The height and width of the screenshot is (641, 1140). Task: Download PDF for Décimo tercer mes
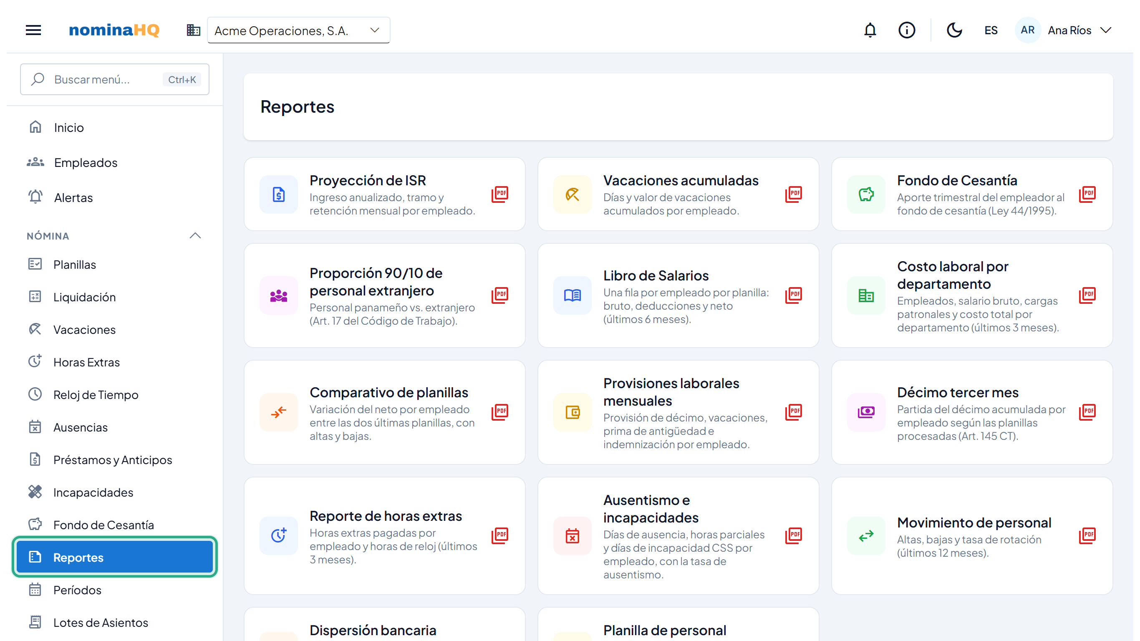[x=1087, y=412]
